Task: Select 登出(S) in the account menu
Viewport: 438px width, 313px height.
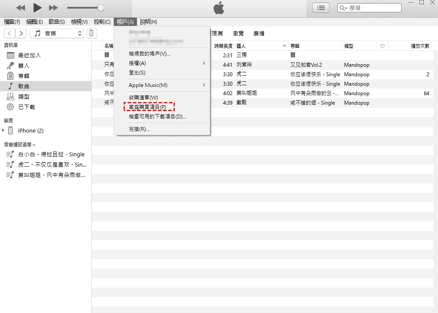Action: click(137, 73)
